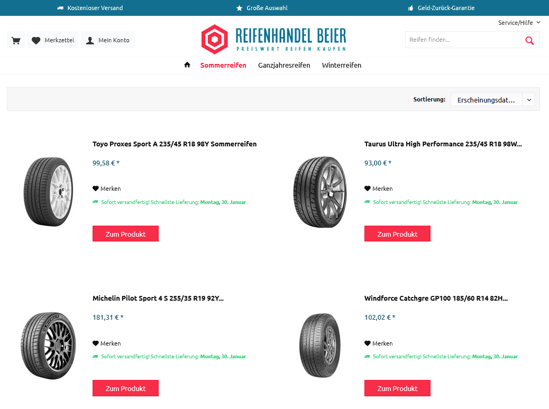Click the red search magnifier icon
The height and width of the screenshot is (409, 549).
pos(529,40)
